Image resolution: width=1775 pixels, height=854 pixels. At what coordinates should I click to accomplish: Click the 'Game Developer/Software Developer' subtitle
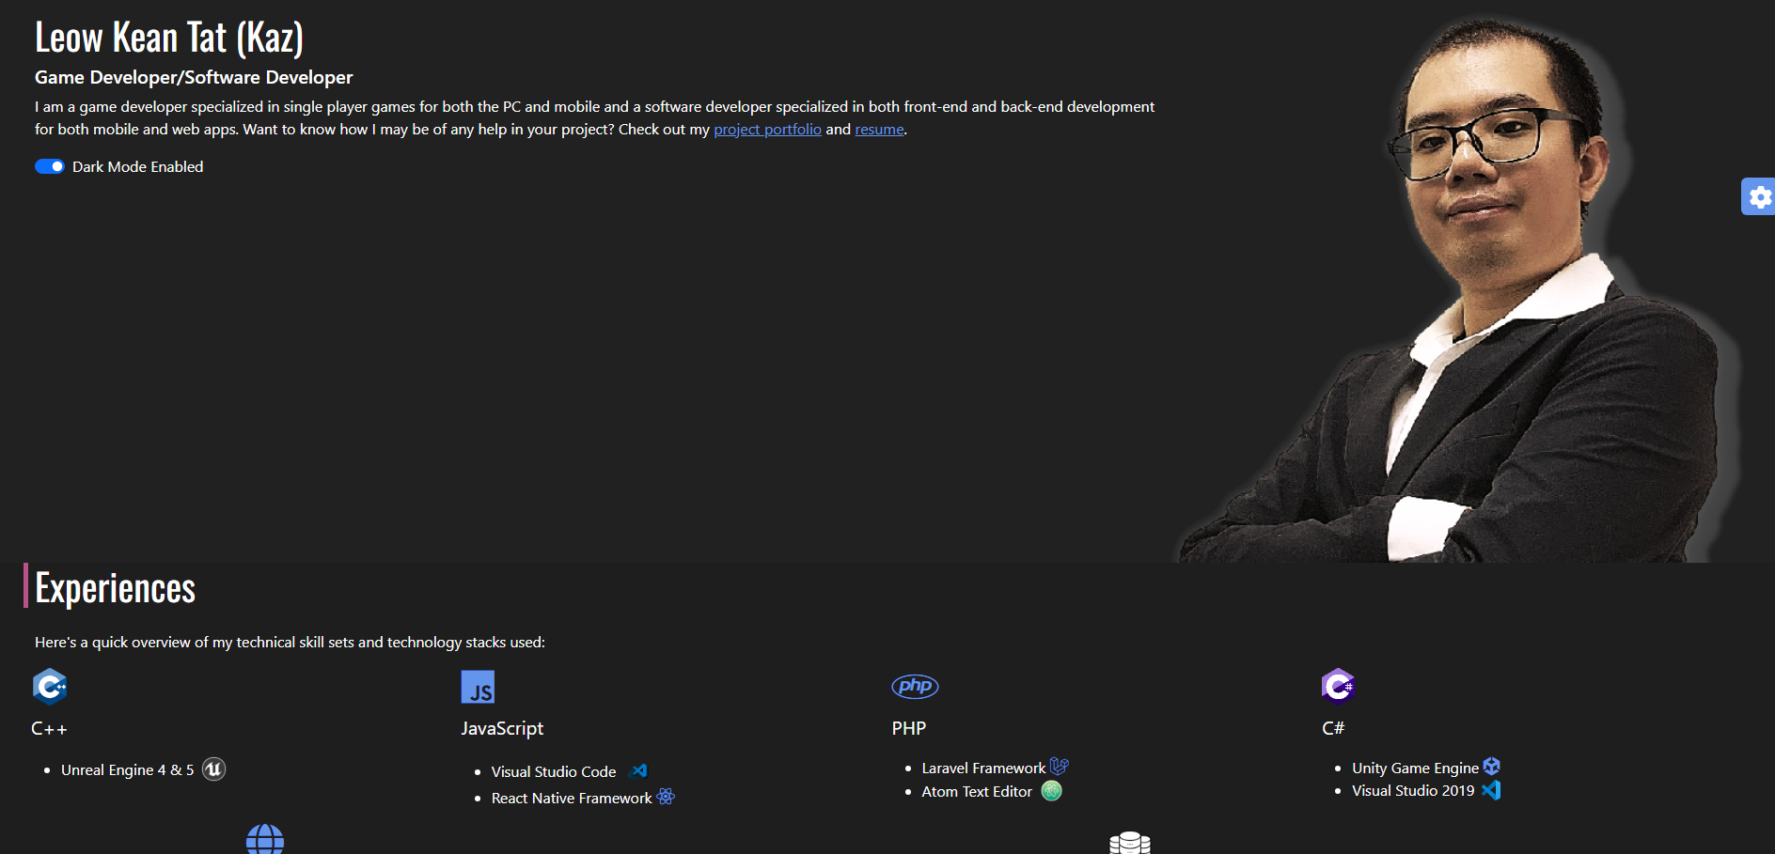[194, 77]
